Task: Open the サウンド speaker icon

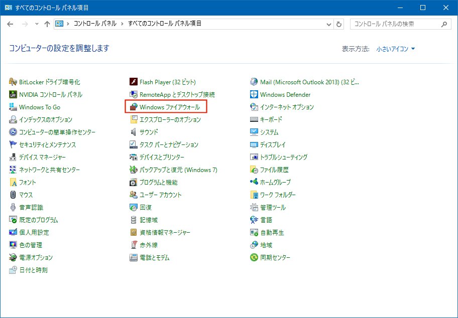Action: (x=134, y=132)
